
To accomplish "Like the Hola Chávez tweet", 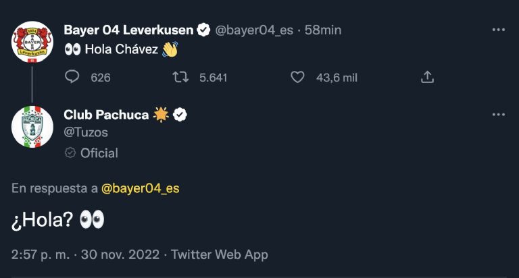I will pyautogui.click(x=297, y=78).
